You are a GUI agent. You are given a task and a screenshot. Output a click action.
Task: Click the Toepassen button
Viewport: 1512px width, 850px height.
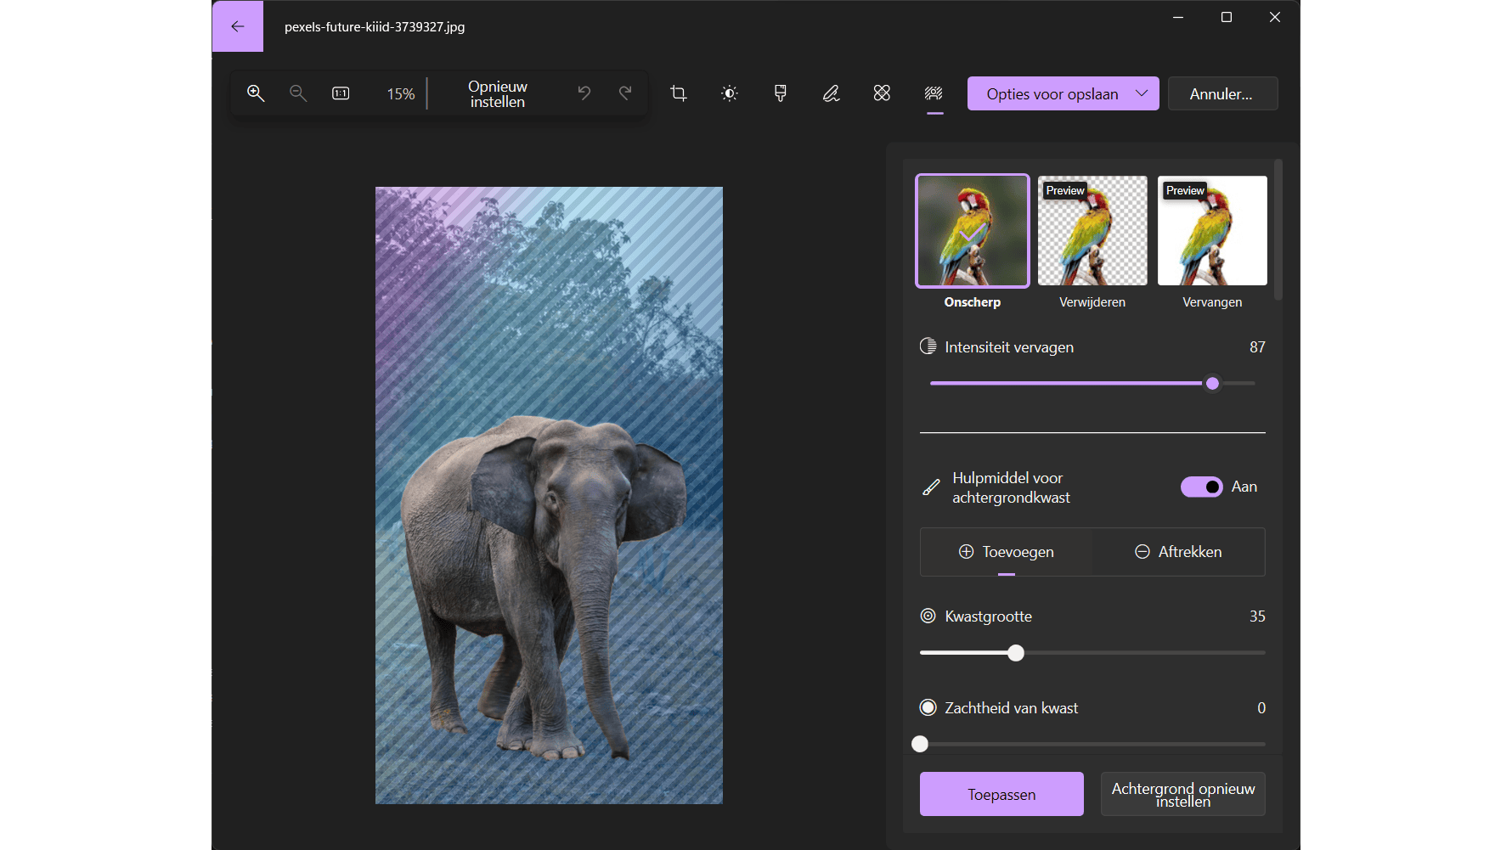1001,794
